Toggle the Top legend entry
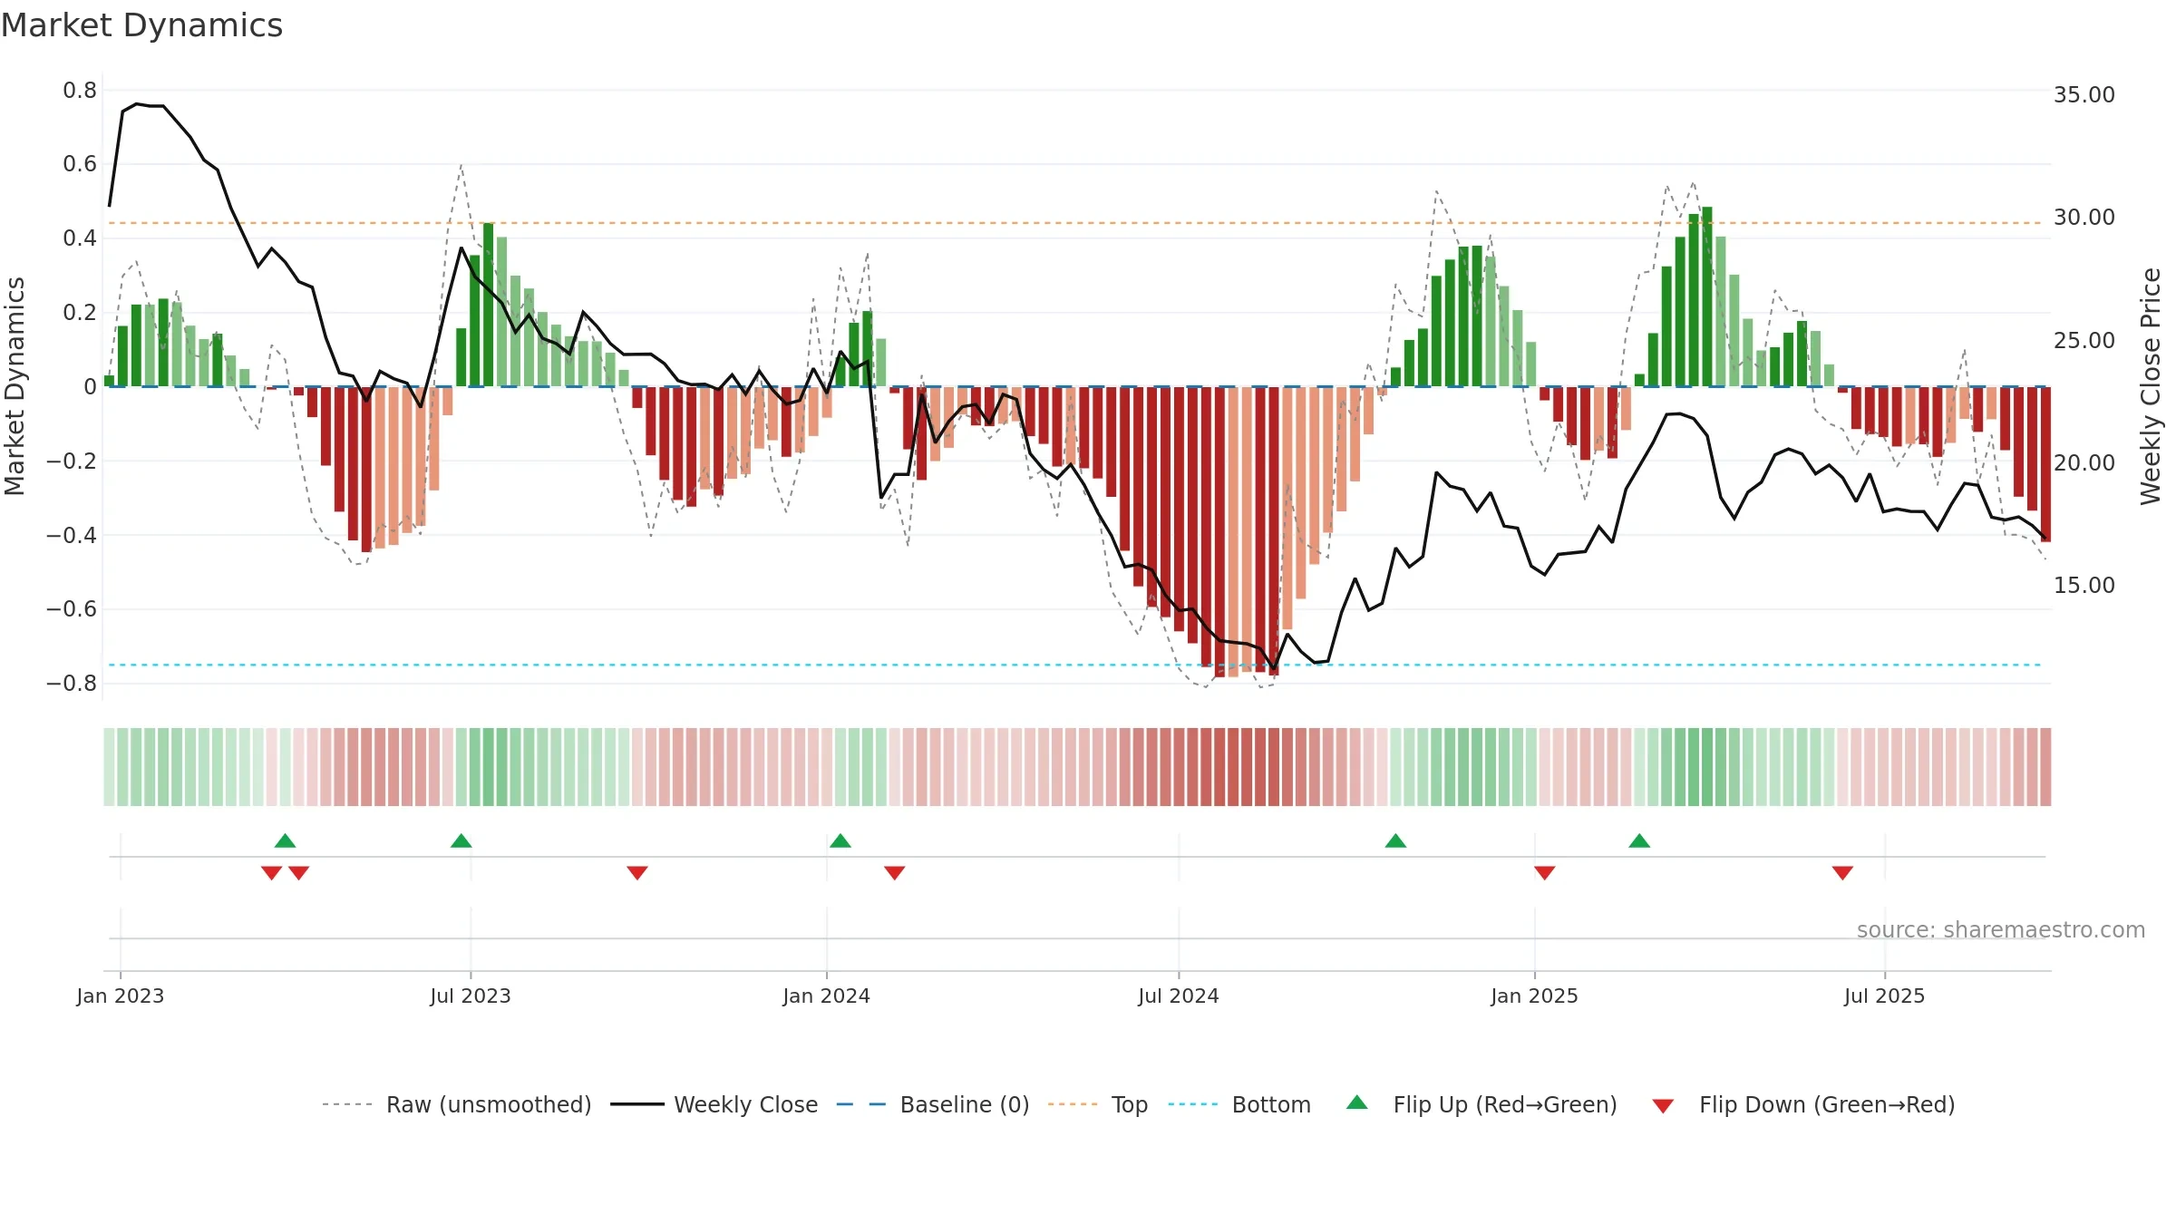 point(1097,1104)
